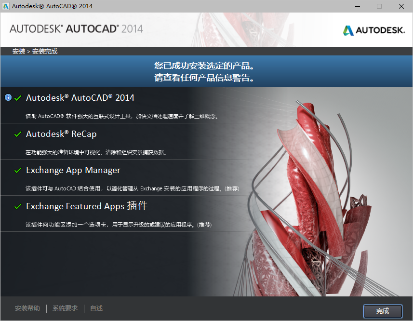413x321 pixels.
Task: Select 安装 in the breadcrumb navigation
Action: pos(18,51)
